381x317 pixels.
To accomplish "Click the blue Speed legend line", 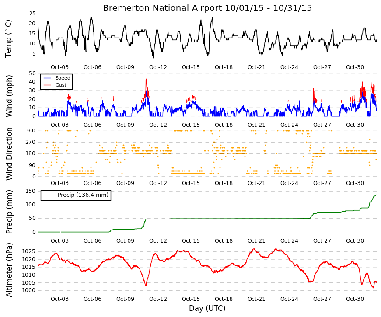I will [47, 78].
